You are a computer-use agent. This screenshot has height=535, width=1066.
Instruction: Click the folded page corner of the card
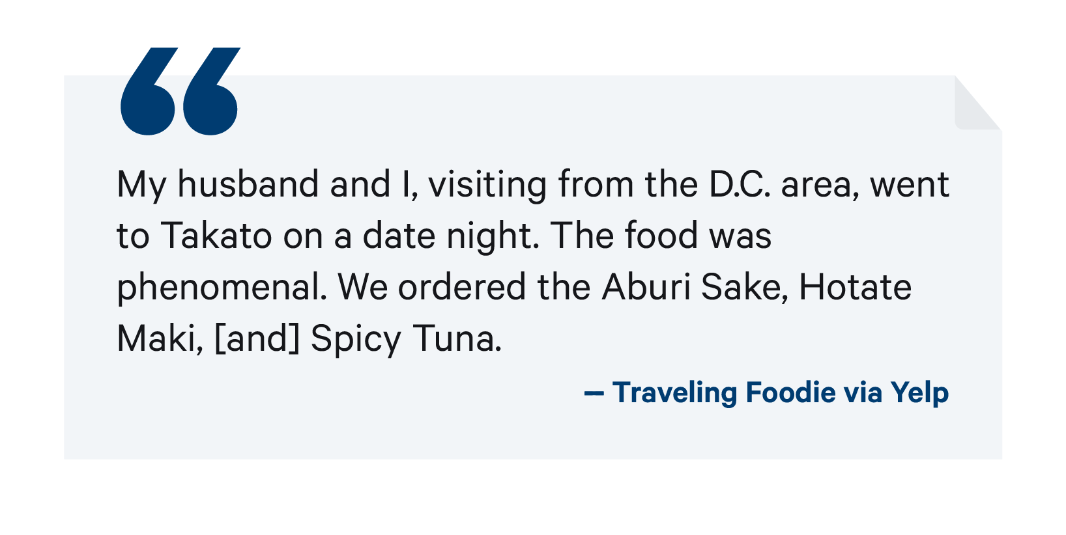point(978,103)
